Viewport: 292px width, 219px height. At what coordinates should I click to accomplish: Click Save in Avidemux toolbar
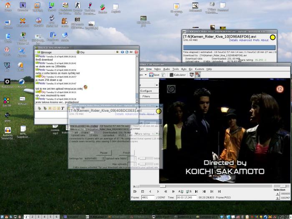point(154,75)
